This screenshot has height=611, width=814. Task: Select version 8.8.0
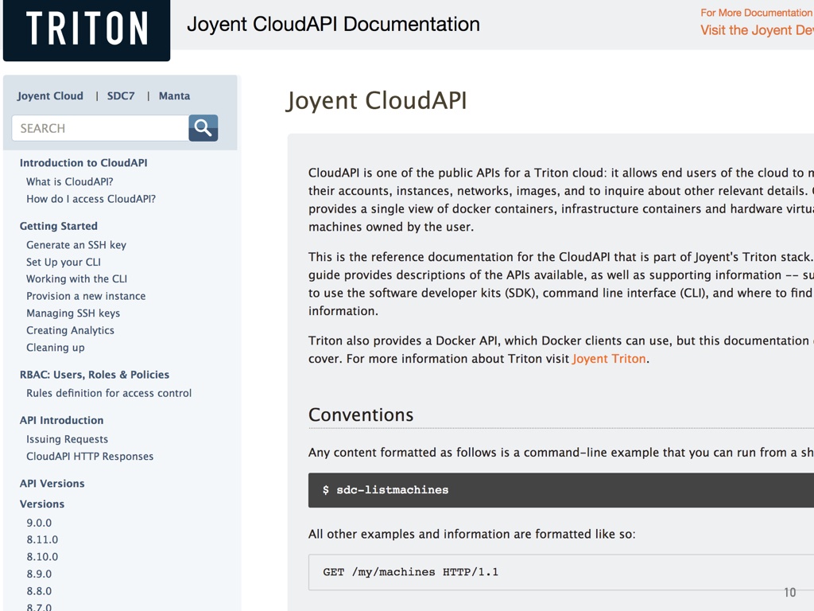click(x=40, y=591)
